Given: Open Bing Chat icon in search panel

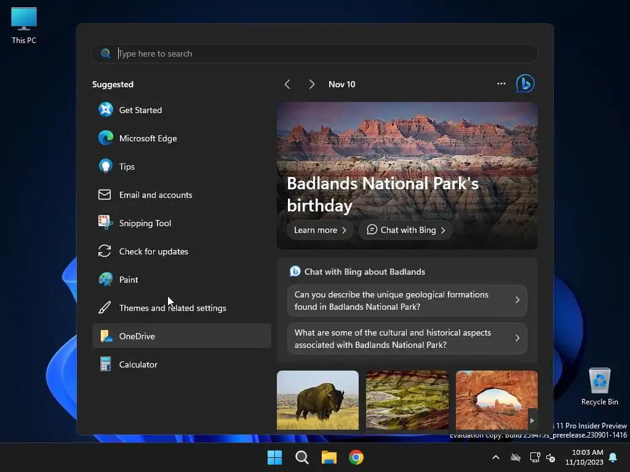Looking at the screenshot, I should [x=525, y=84].
